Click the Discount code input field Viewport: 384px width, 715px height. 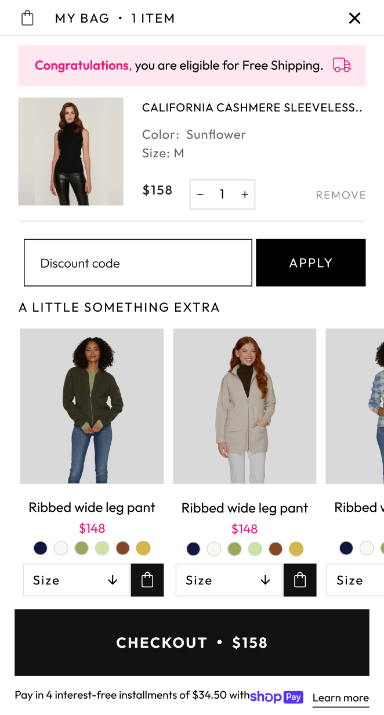(x=138, y=263)
